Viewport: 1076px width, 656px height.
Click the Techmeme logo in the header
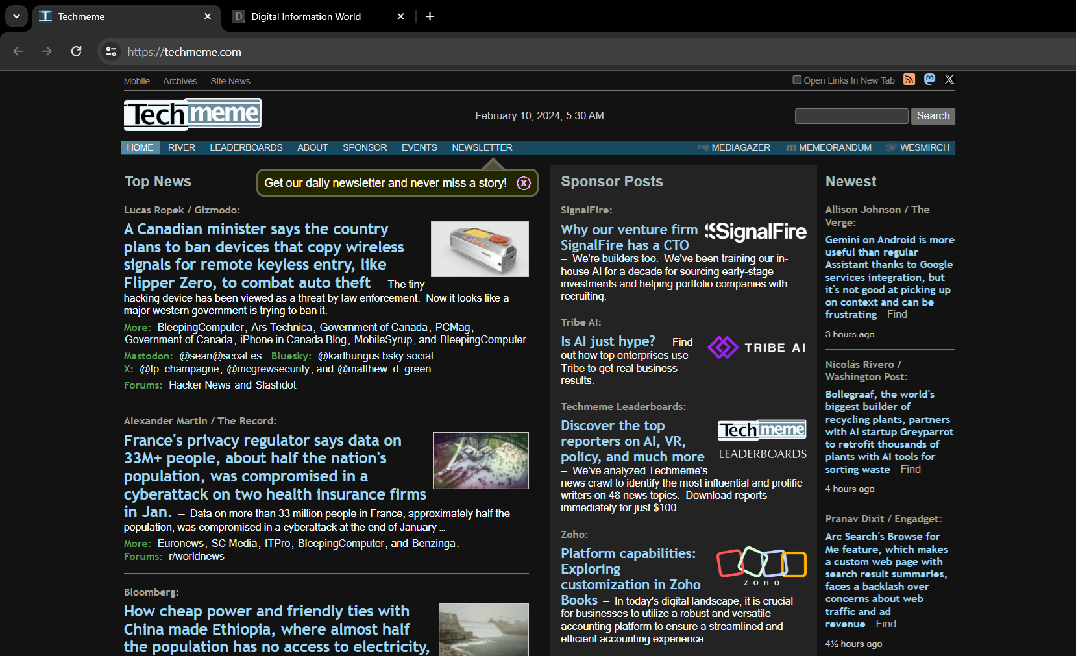coord(193,114)
